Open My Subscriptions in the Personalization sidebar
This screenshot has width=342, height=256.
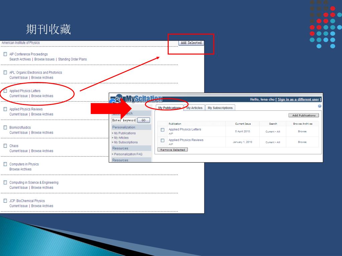[126, 142]
